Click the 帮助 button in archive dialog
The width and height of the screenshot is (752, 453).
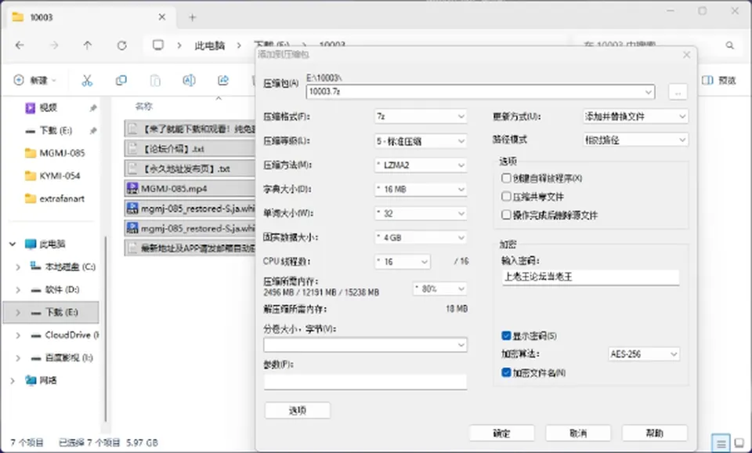[x=655, y=433]
